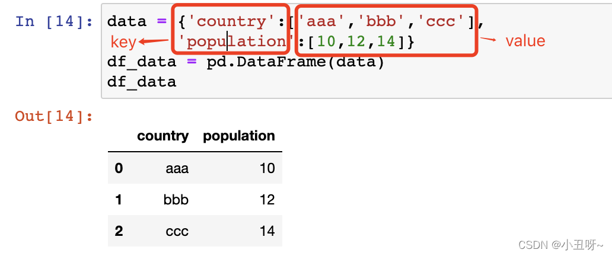Click the country column header
Viewport: 612px width, 256px height.
point(162,136)
